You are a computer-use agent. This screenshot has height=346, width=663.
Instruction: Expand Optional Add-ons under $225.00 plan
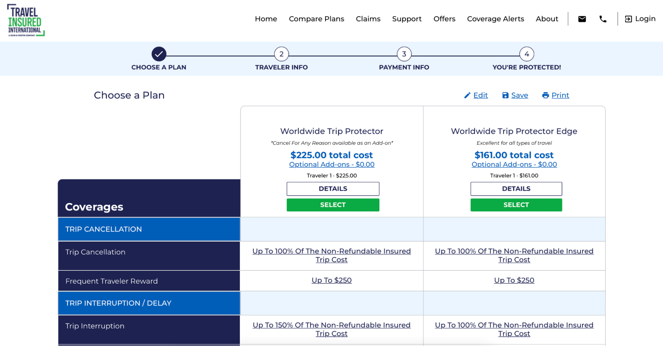pyautogui.click(x=332, y=165)
